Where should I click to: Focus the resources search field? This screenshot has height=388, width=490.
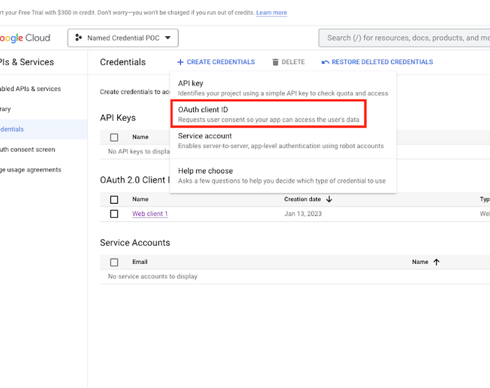pos(404,38)
